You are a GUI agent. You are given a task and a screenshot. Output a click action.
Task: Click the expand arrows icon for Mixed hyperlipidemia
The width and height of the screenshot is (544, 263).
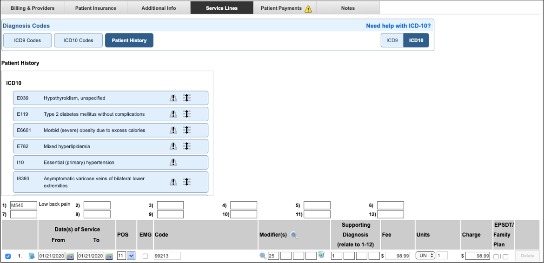tap(186, 146)
